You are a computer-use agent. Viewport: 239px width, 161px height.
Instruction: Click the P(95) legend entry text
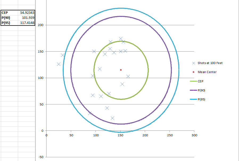[x=201, y=99]
